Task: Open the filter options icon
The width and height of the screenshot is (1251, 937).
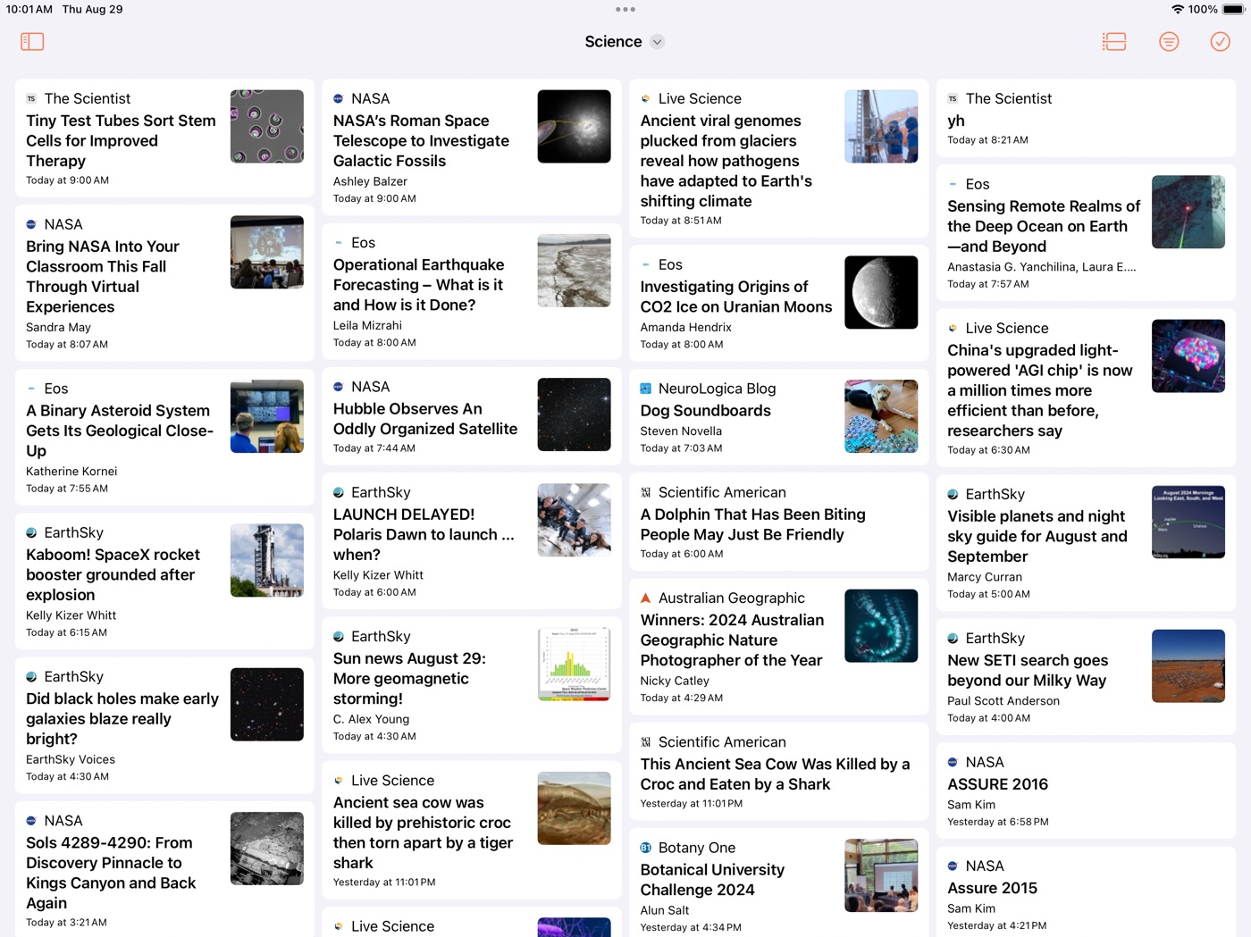Action: [x=1169, y=41]
